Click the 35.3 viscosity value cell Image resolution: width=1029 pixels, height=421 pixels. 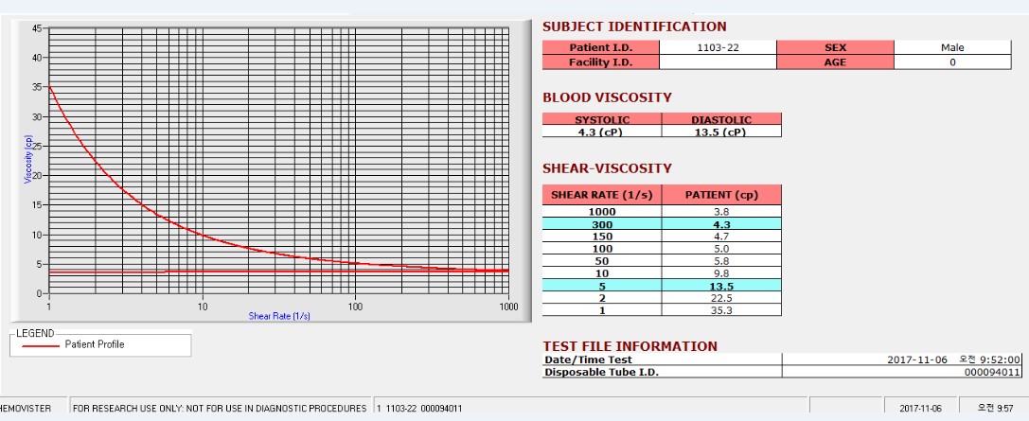point(721,309)
